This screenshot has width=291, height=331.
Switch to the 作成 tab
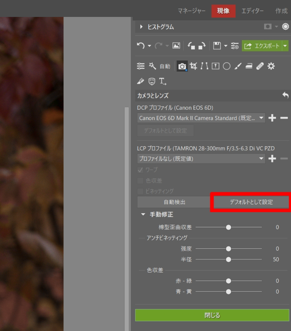[x=281, y=11]
